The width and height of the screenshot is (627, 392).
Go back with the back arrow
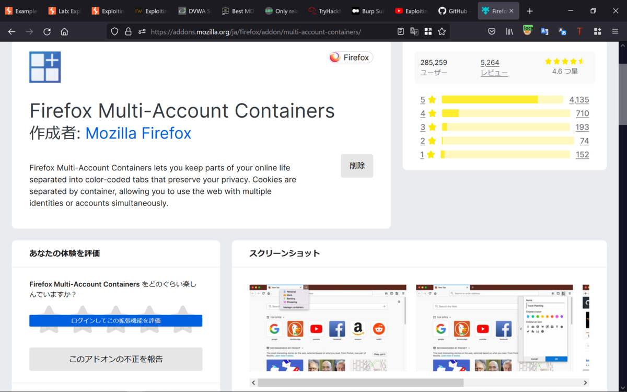pyautogui.click(x=11, y=31)
